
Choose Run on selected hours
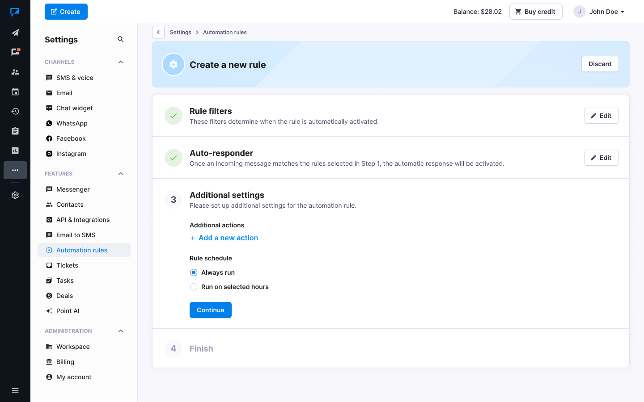pyautogui.click(x=193, y=287)
